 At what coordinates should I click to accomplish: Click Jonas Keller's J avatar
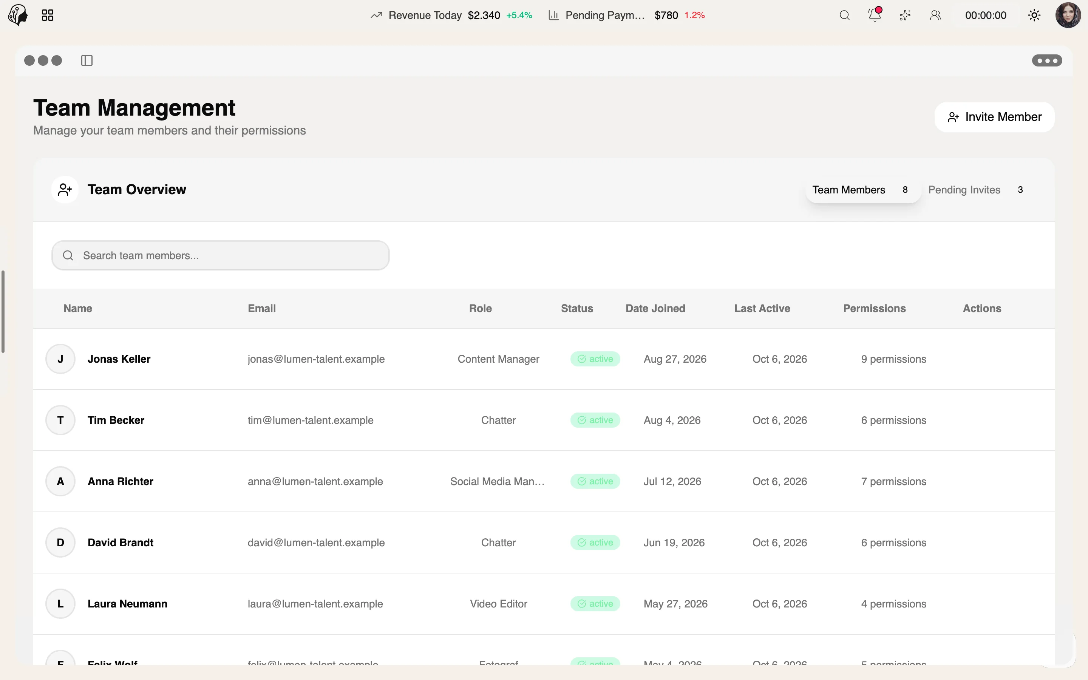click(x=60, y=359)
